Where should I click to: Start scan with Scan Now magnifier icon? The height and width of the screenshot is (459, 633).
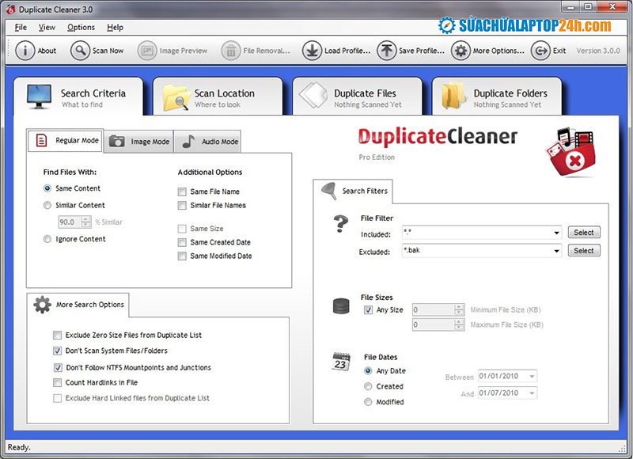point(80,51)
